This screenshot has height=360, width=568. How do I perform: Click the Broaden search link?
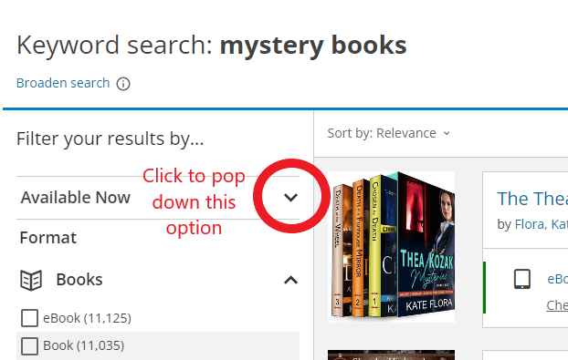pyautogui.click(x=63, y=83)
